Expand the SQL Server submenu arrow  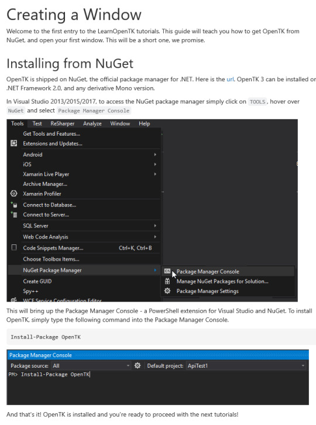155,226
